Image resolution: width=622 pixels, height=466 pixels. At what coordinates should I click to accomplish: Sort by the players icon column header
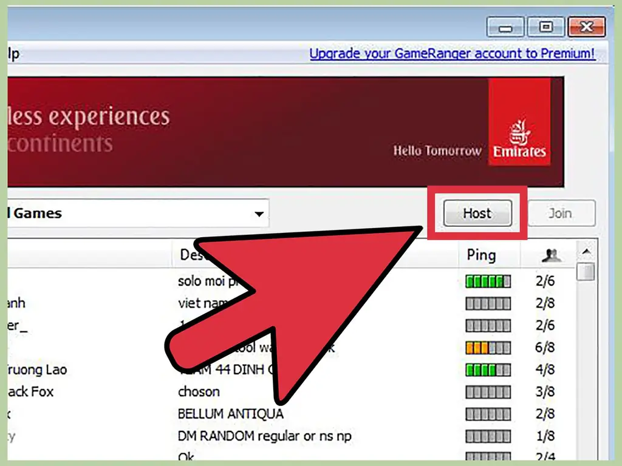coord(550,255)
